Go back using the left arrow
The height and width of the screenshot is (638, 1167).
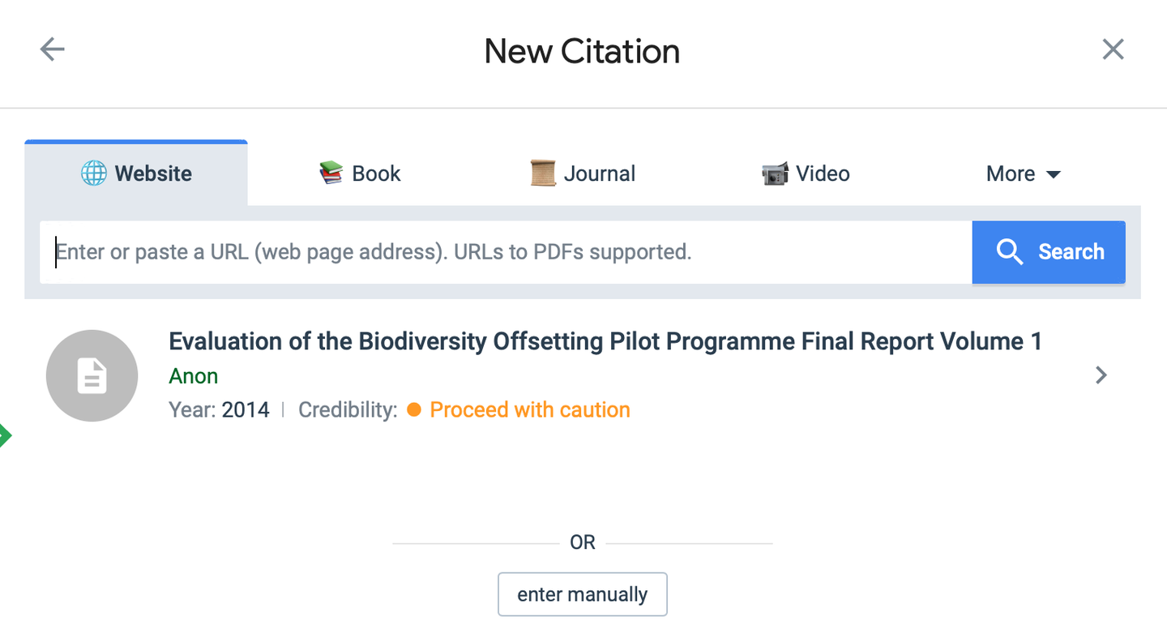(53, 49)
